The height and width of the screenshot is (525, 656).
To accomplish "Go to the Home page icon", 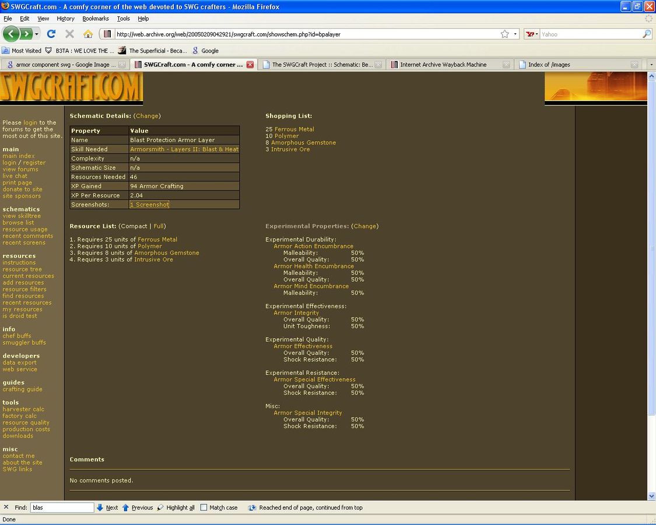I will point(87,34).
